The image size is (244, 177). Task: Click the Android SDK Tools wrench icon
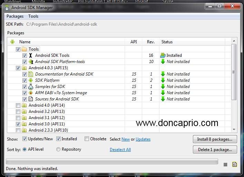pyautogui.click(x=31, y=55)
